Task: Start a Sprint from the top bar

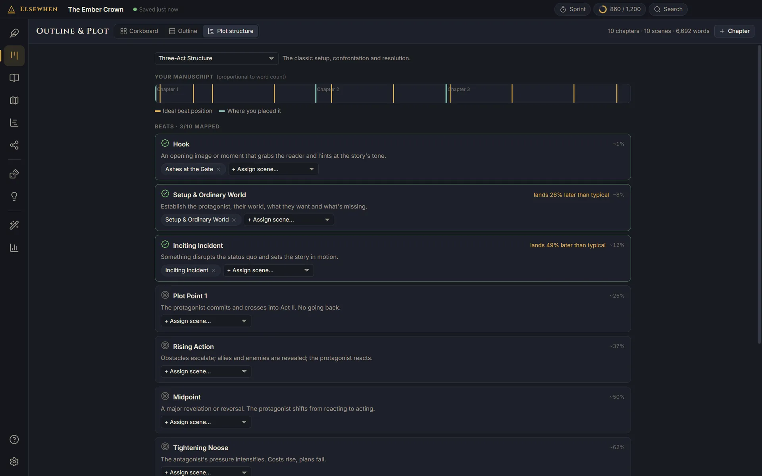Action: (572, 9)
